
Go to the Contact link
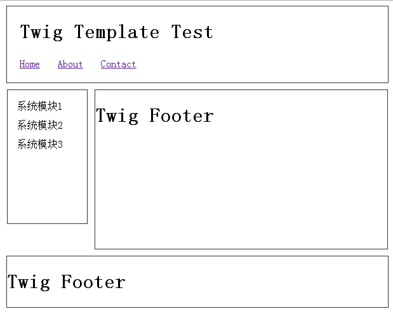[x=119, y=64]
